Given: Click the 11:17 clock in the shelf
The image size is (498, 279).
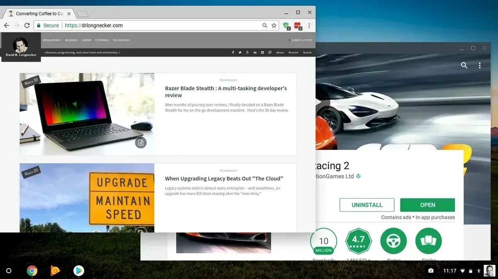Looking at the screenshot, I should pyautogui.click(x=449, y=271).
